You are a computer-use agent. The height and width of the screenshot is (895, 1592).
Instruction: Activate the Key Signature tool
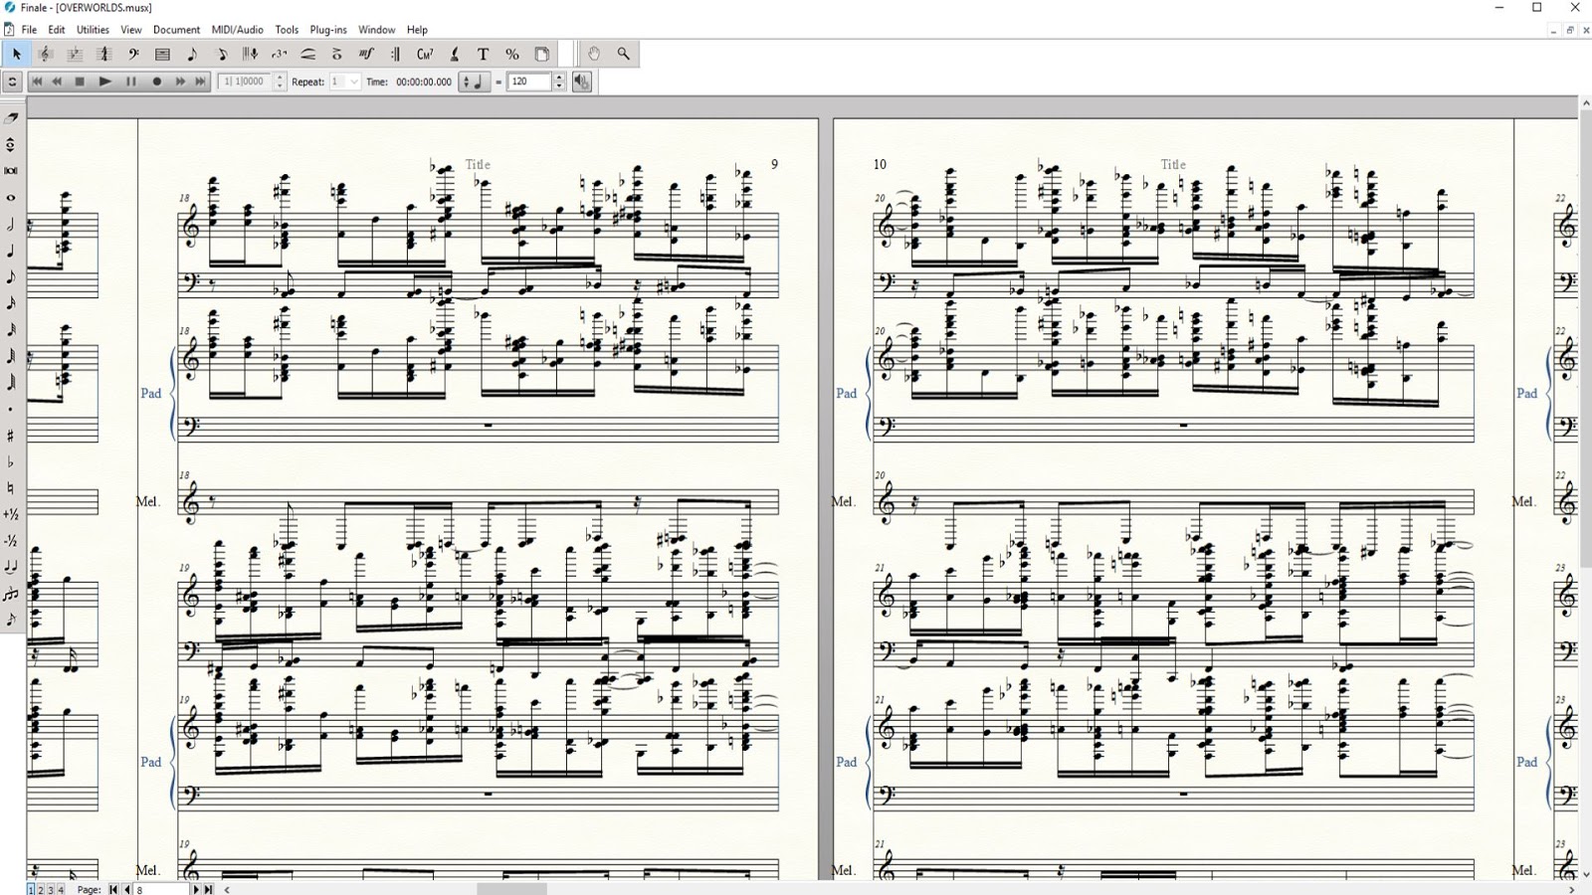coord(75,54)
